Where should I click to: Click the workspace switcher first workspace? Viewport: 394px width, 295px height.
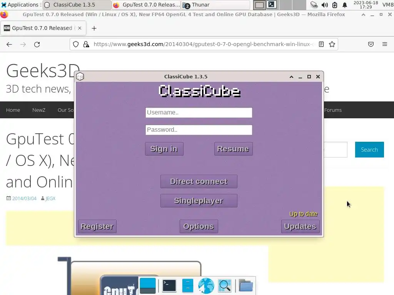click(x=259, y=5)
